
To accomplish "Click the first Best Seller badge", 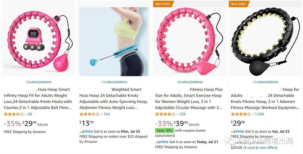I will pos(163,4).
